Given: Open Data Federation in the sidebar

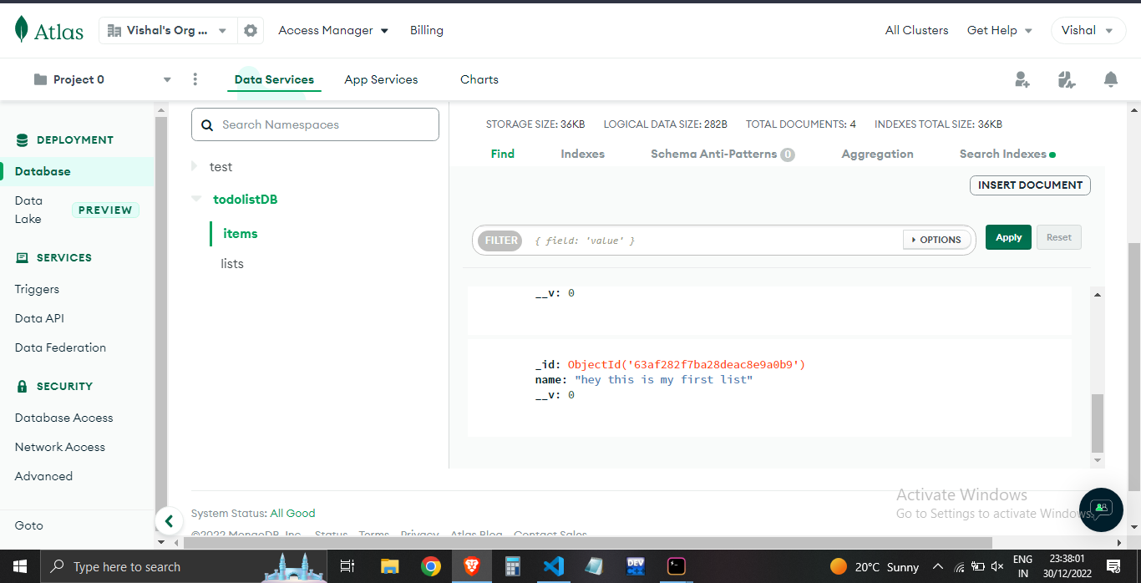Looking at the screenshot, I should click(60, 347).
